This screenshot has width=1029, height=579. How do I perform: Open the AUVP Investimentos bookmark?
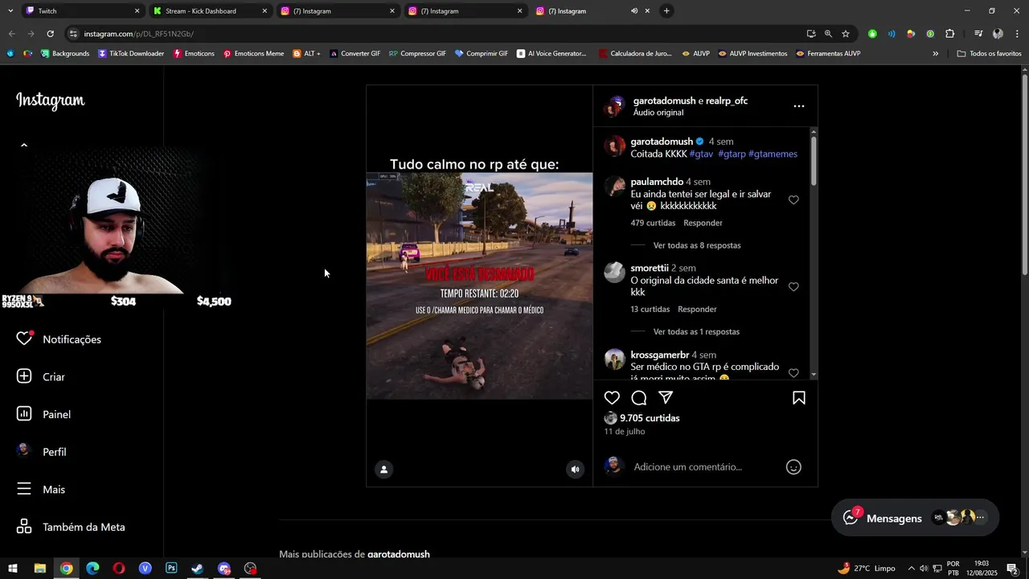pyautogui.click(x=752, y=54)
